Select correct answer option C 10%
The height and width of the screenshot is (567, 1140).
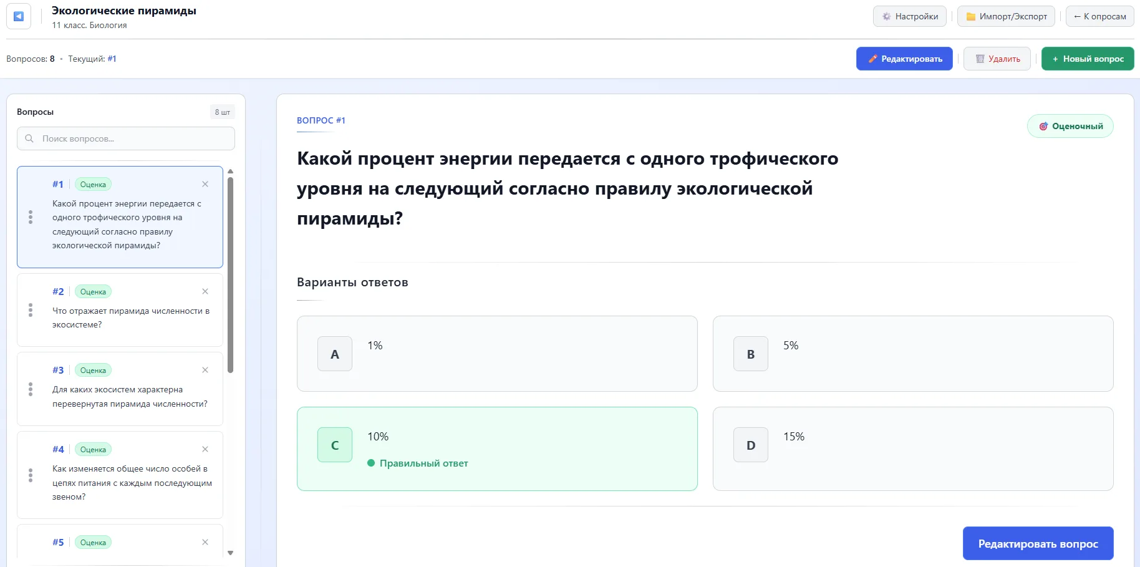point(496,448)
